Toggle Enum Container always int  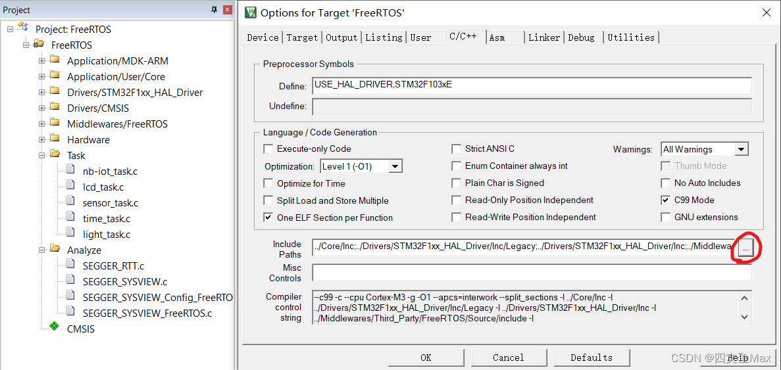(x=456, y=166)
